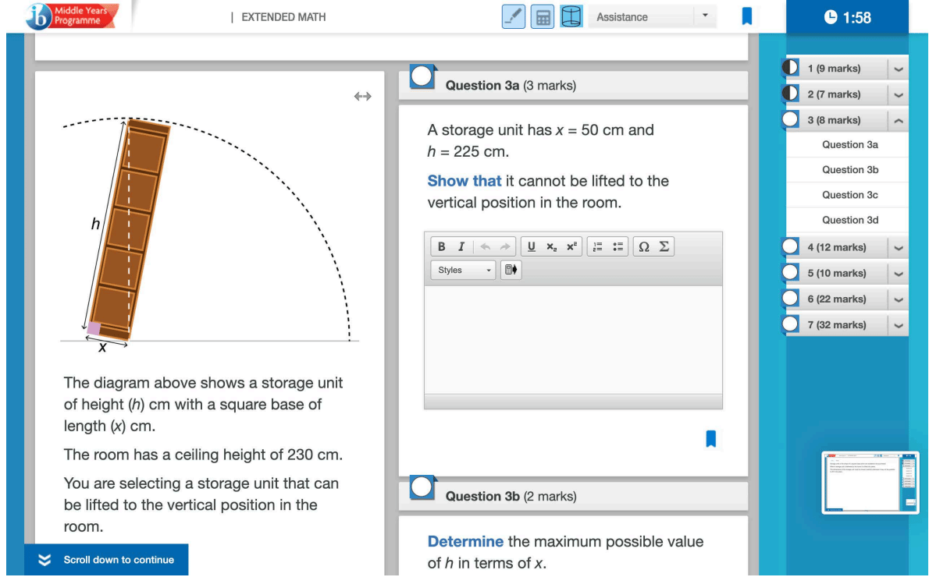Image resolution: width=929 pixels, height=577 pixels.
Task: Select the highlighter pen tool
Action: (514, 17)
